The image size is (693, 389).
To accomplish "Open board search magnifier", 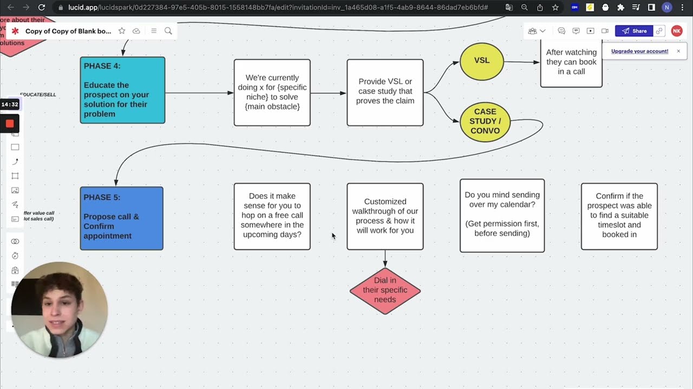I will tap(168, 31).
